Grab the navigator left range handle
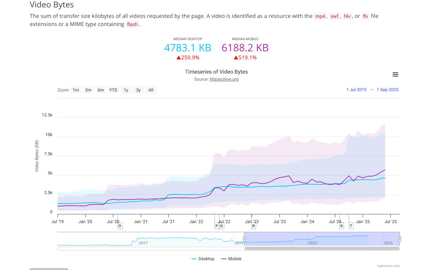 [x=244, y=239]
